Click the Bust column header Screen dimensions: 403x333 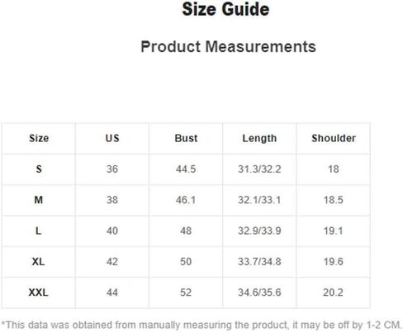[x=186, y=138]
